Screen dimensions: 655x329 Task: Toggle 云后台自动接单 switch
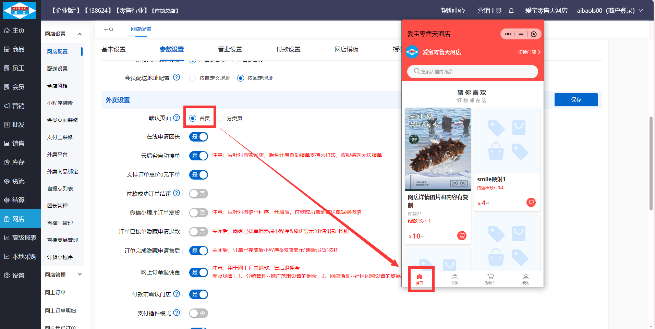click(198, 156)
